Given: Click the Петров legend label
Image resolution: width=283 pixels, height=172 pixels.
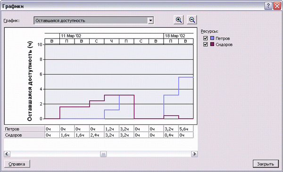Looking at the screenshot, I should pos(223,38).
